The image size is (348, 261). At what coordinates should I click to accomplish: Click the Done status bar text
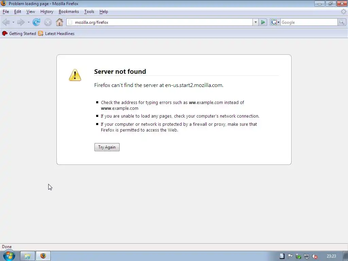point(7,247)
